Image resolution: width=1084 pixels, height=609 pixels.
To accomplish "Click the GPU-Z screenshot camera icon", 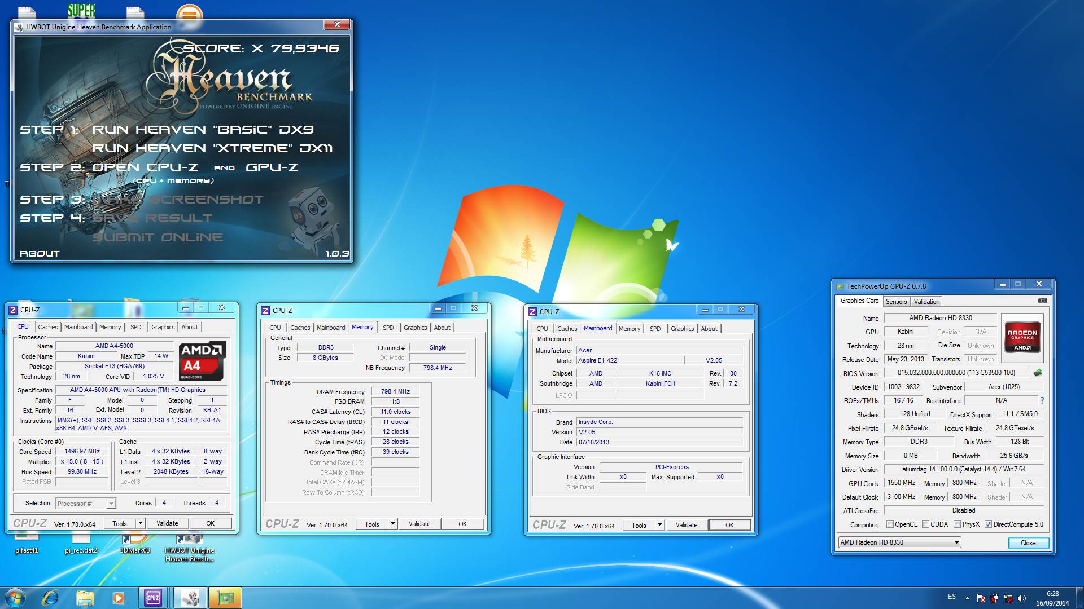I will pyautogui.click(x=1042, y=301).
